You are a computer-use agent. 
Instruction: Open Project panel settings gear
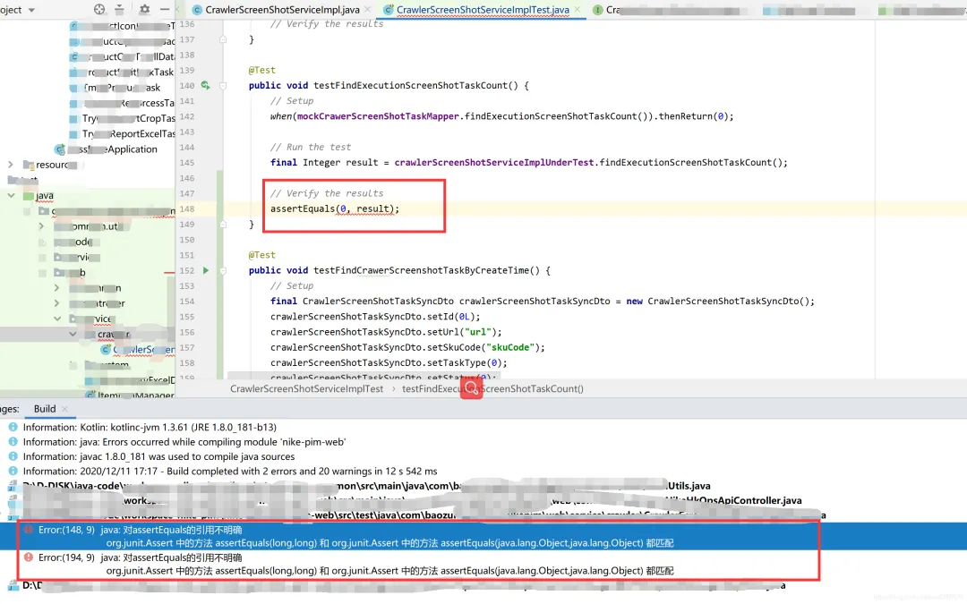pos(144,9)
